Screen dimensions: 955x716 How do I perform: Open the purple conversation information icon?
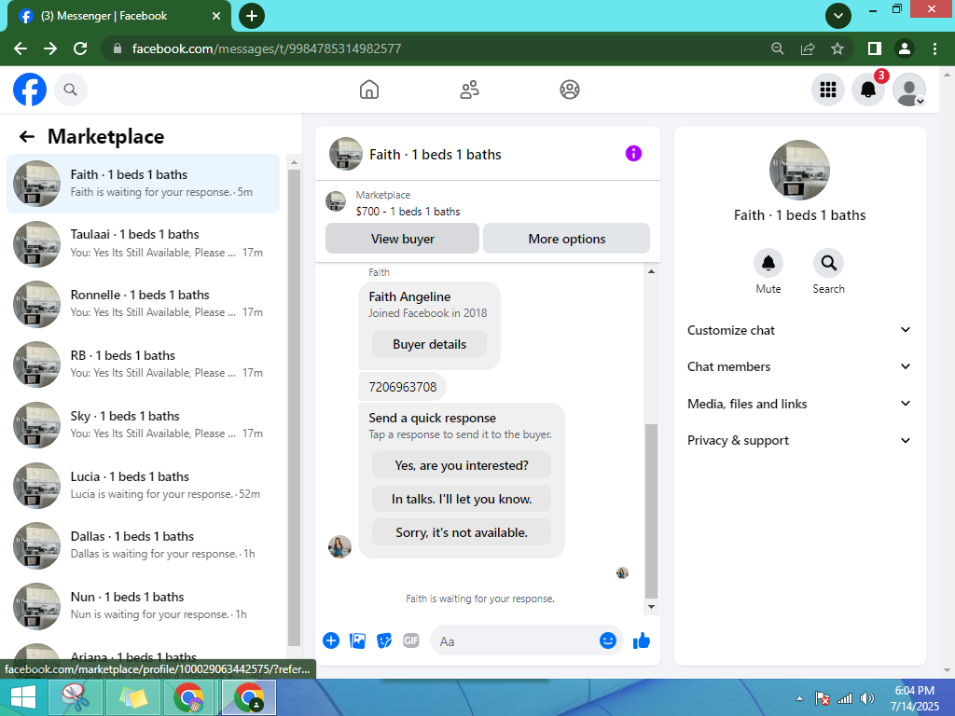[x=633, y=154]
